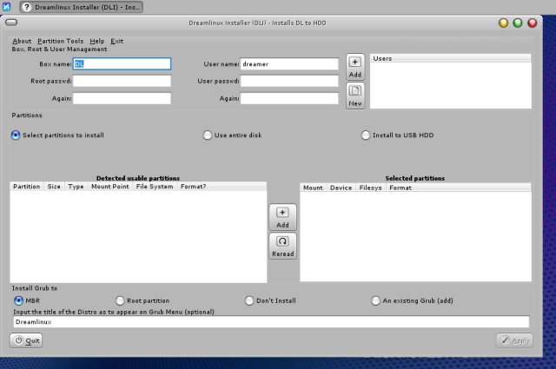556x369 pixels.
Task: Click the User passwd input field
Action: (x=289, y=81)
